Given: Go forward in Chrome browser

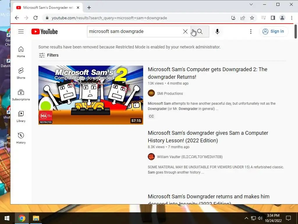Looking at the screenshot, I should 26,18.
